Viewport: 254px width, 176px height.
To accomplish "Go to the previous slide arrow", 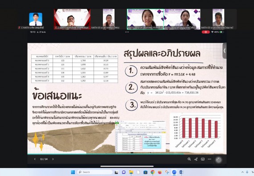I will [x=35, y=159].
